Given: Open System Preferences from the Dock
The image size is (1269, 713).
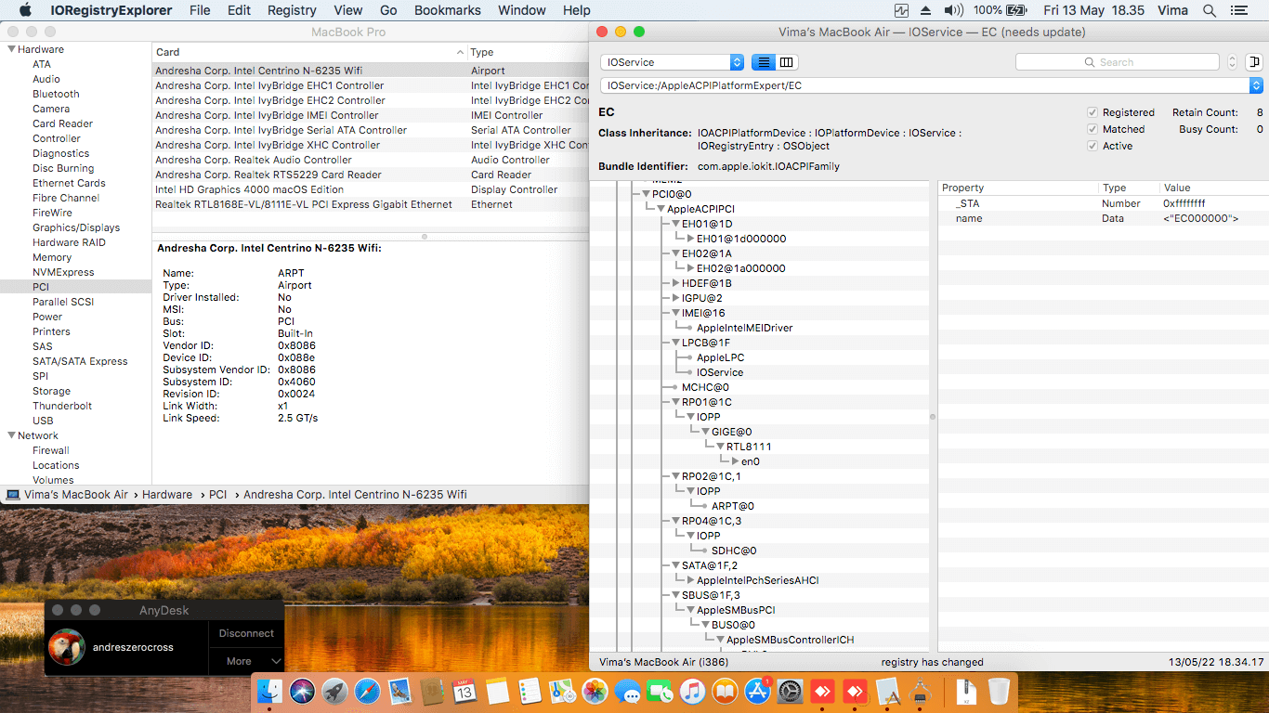Looking at the screenshot, I should coord(790,691).
